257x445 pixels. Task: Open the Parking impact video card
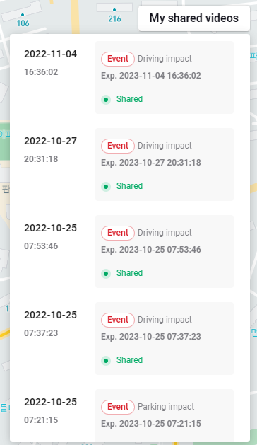point(165,415)
